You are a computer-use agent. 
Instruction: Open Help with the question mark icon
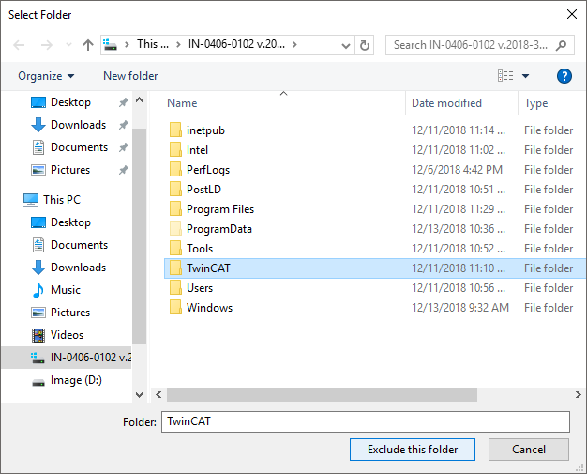click(564, 76)
